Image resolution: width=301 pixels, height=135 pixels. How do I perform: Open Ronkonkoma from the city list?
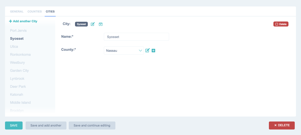(20, 54)
